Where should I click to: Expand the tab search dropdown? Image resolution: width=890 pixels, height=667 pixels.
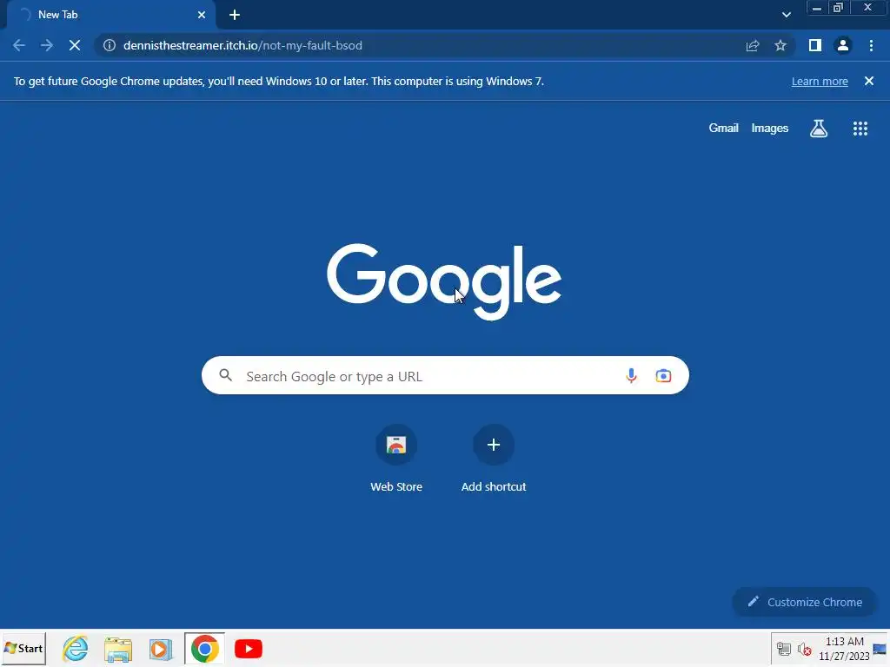click(786, 15)
